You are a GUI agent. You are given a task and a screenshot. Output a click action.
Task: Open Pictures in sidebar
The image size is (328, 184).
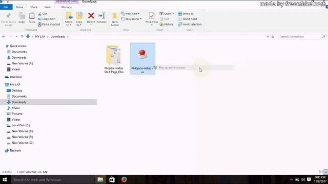(x=17, y=113)
